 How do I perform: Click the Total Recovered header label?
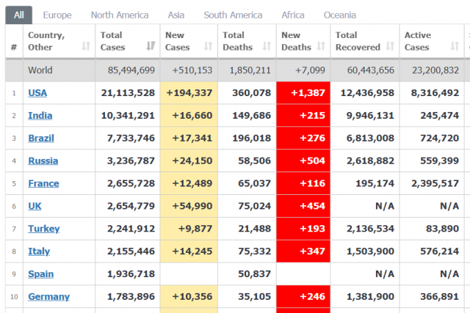pyautogui.click(x=358, y=41)
